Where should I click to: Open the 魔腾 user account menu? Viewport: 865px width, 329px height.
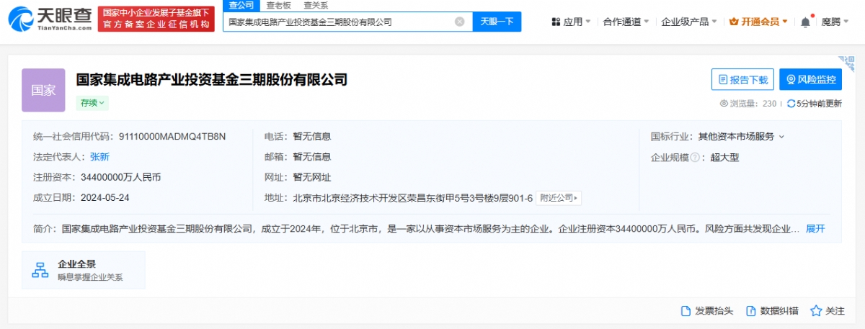[x=836, y=22]
